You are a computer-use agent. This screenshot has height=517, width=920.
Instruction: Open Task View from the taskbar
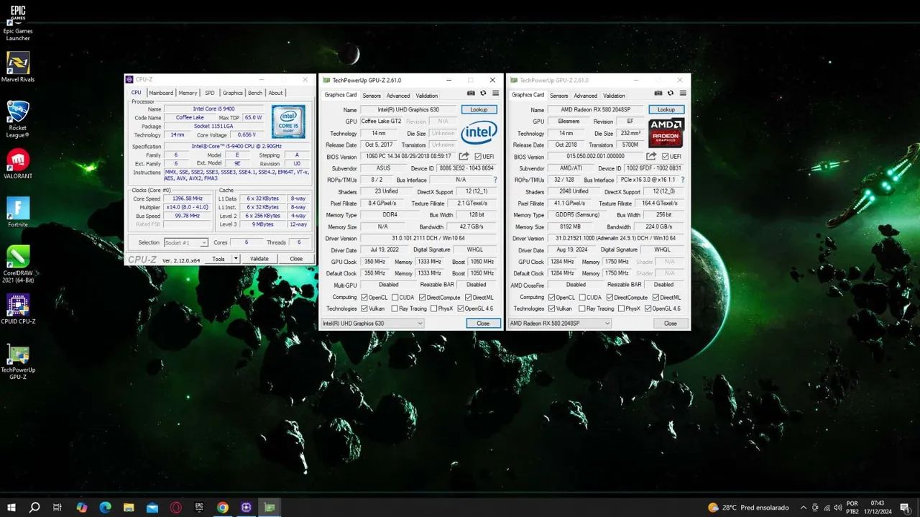57,507
